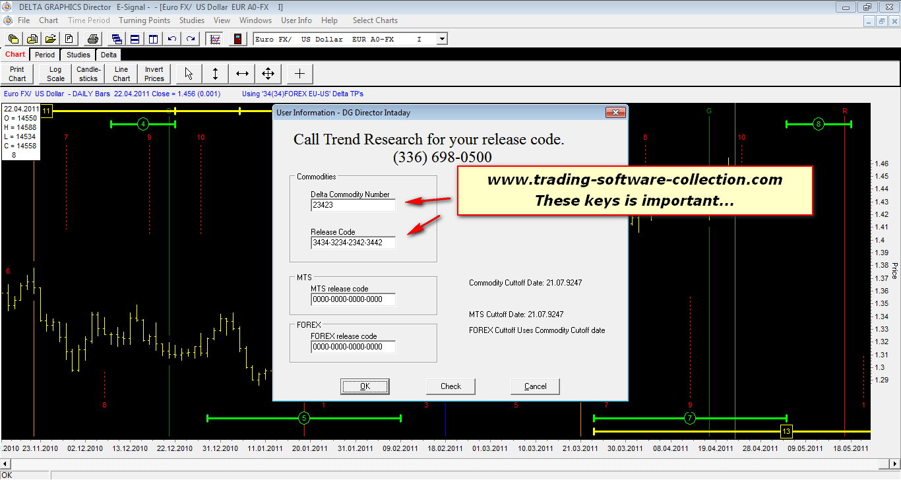Click the undo arrow icon

point(172,39)
